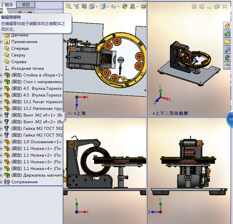
Task: Toggle the linked views chain icon near 上视
Action: [x=70, y=113]
